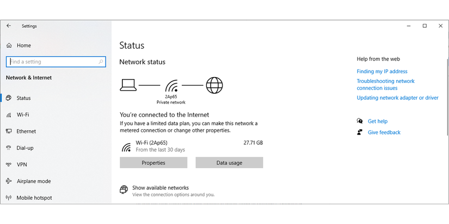
Task: Click the Home icon in sidebar
Action: pos(9,46)
